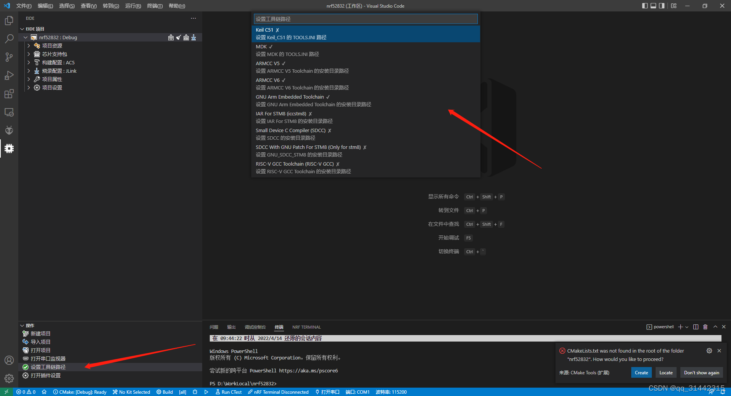Click the CMake launch play icon in status bar
This screenshot has width=731, height=396.
click(206, 392)
